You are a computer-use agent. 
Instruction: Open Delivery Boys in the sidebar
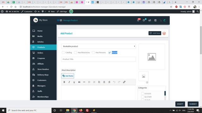[x=43, y=75]
